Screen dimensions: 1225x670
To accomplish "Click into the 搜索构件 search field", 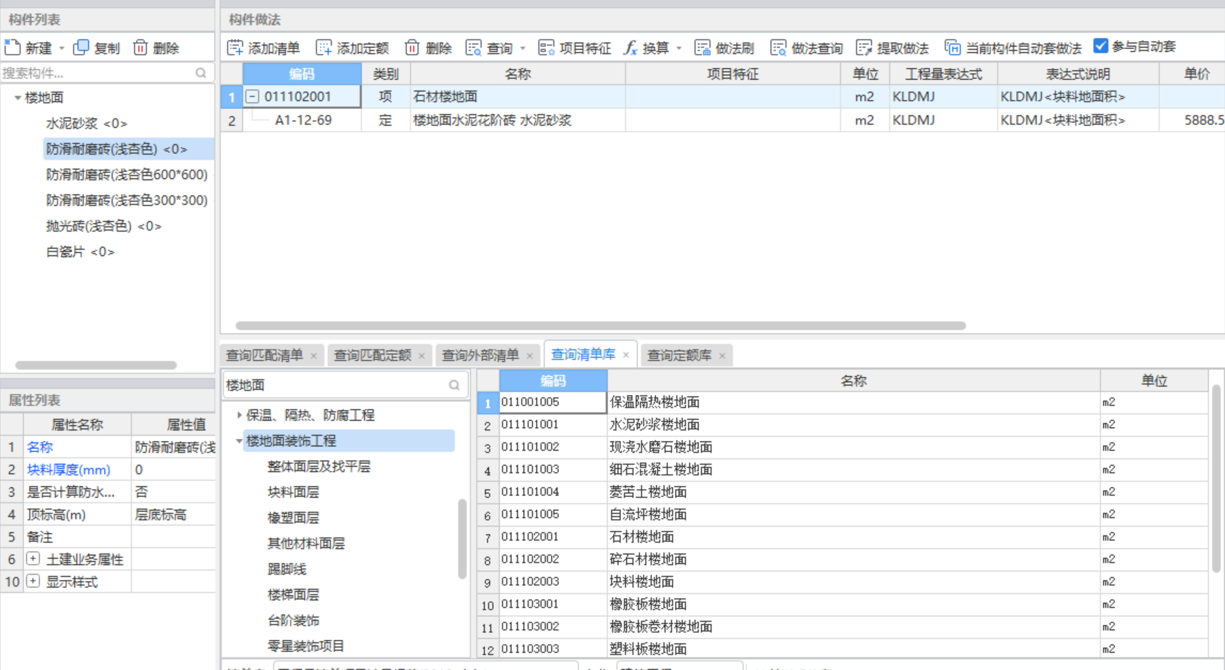I will pyautogui.click(x=96, y=73).
